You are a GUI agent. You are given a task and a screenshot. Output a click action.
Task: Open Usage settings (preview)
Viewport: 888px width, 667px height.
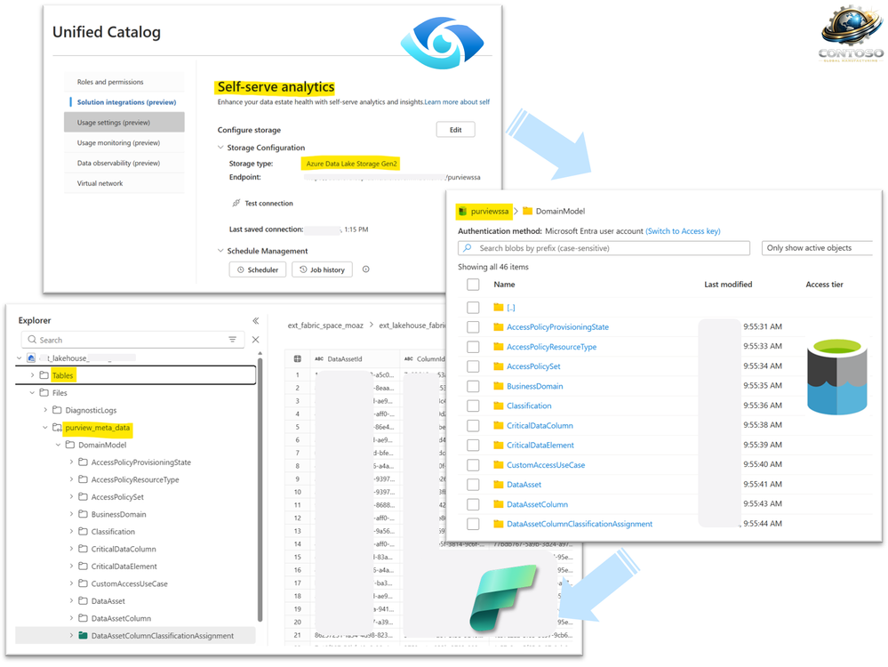[x=124, y=123]
